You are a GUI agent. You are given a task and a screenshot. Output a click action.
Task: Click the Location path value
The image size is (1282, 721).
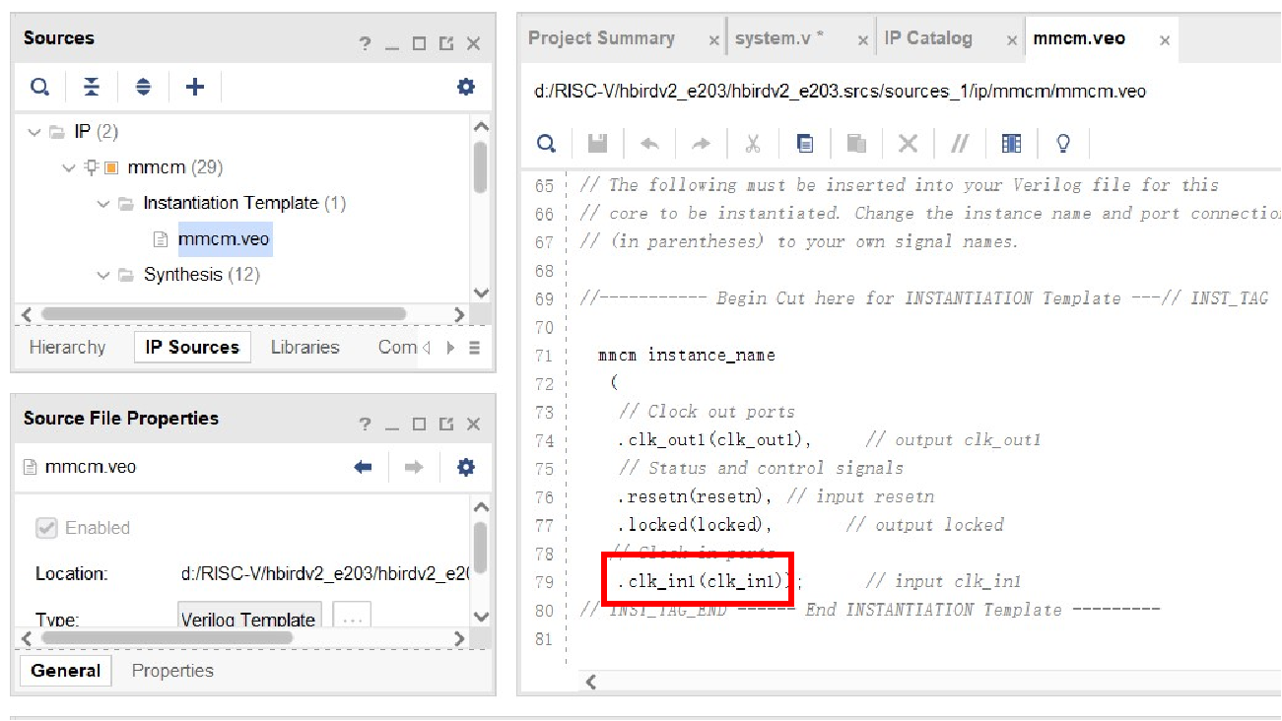click(323, 573)
